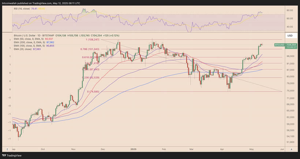The height and width of the screenshot is (159, 300).
Task: Click the Mar label on time axis
Action: click(x=192, y=149)
